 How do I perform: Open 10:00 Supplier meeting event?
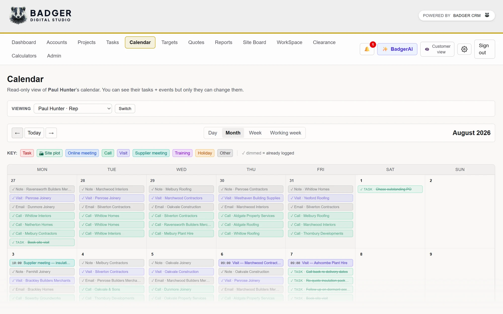click(42, 263)
